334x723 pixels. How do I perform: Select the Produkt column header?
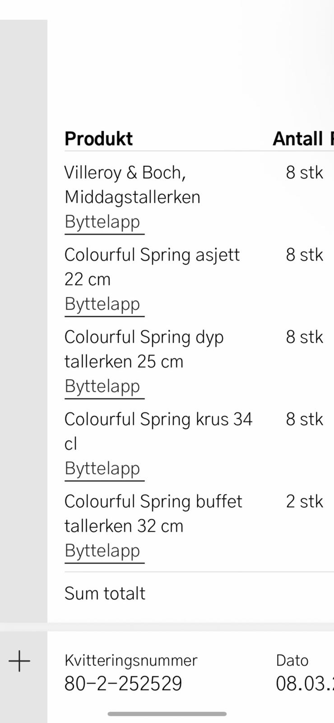(99, 139)
